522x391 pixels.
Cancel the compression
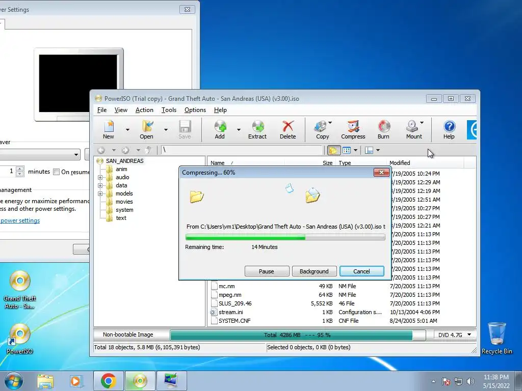click(x=361, y=271)
